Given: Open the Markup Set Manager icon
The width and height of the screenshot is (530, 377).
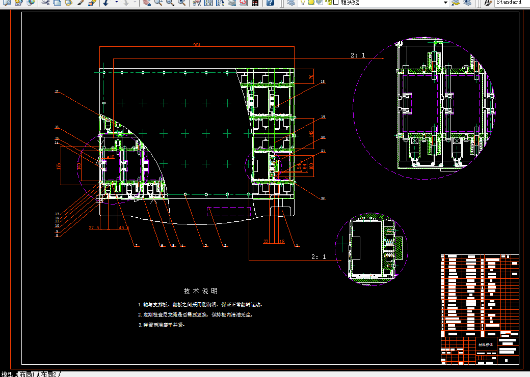Looking at the screenshot, I should [244, 3].
